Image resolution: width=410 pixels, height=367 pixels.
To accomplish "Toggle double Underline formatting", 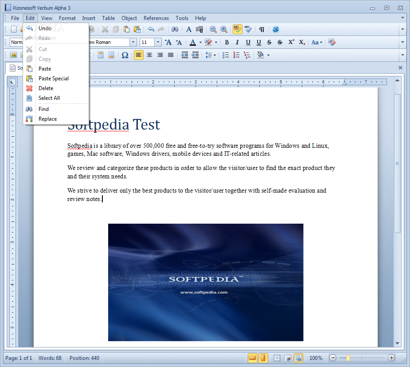I will [x=259, y=42].
